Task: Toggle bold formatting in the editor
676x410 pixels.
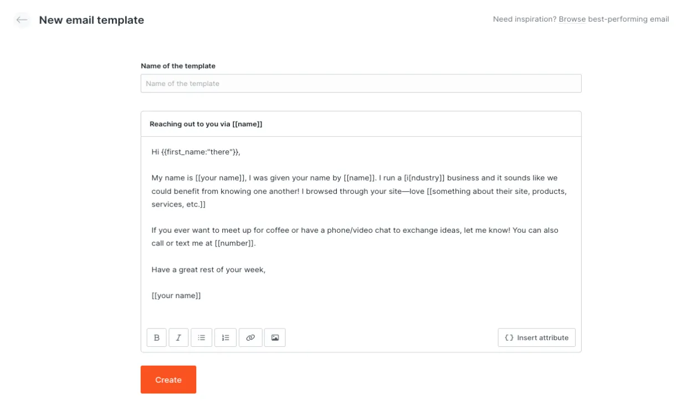Action: tap(156, 337)
